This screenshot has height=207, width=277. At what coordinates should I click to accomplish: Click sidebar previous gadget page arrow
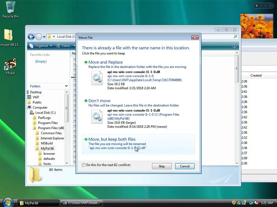point(265,6)
